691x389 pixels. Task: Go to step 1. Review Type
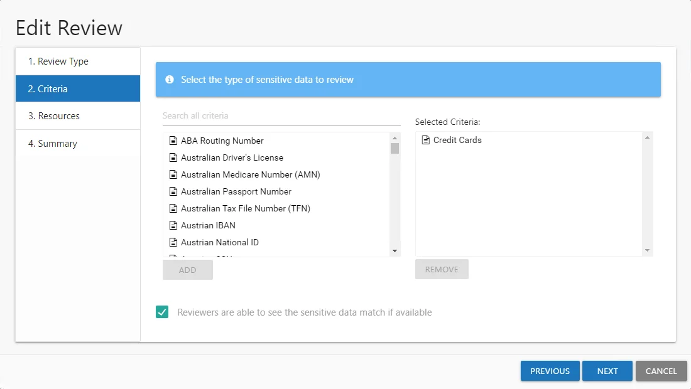[x=78, y=61]
